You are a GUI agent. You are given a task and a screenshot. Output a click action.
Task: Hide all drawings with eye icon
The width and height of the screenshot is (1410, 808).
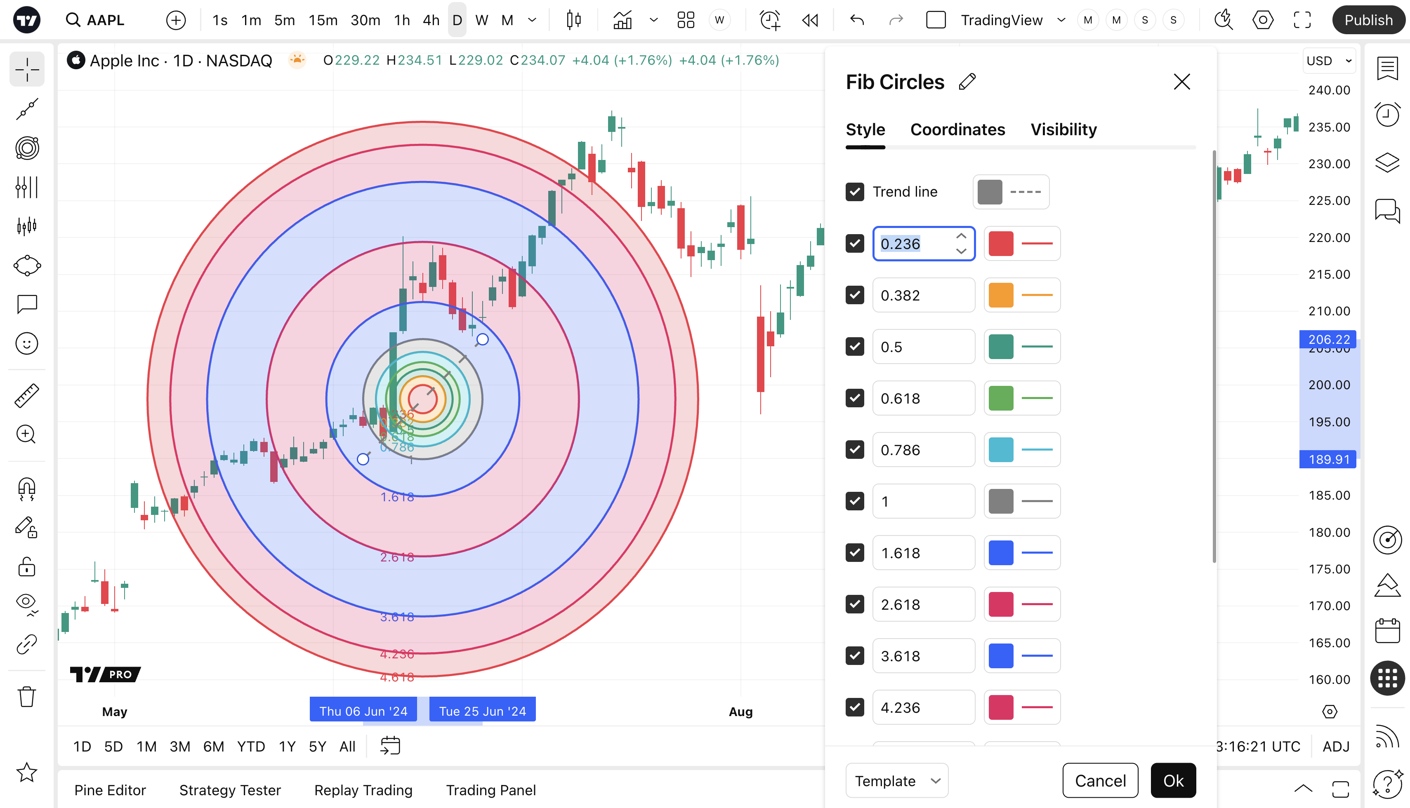[x=27, y=604]
